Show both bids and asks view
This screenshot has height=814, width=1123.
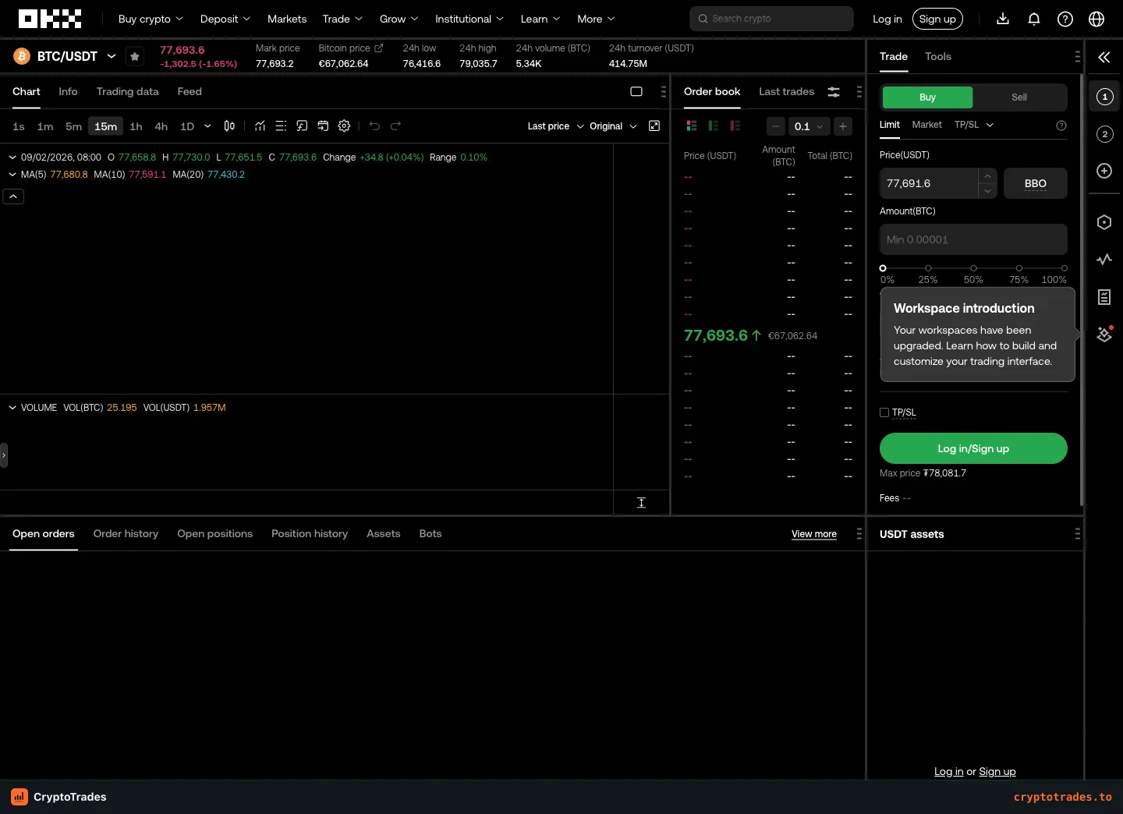691,126
